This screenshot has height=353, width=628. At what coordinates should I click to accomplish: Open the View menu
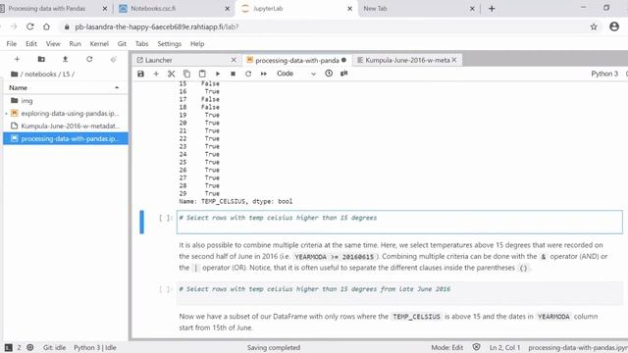point(53,43)
